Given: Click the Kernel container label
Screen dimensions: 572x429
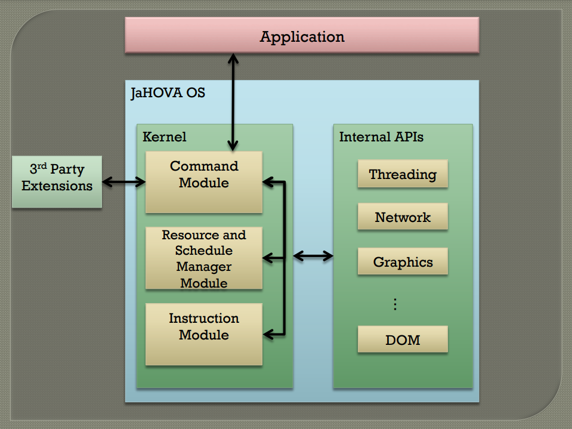Looking at the screenshot, I should pos(164,137).
